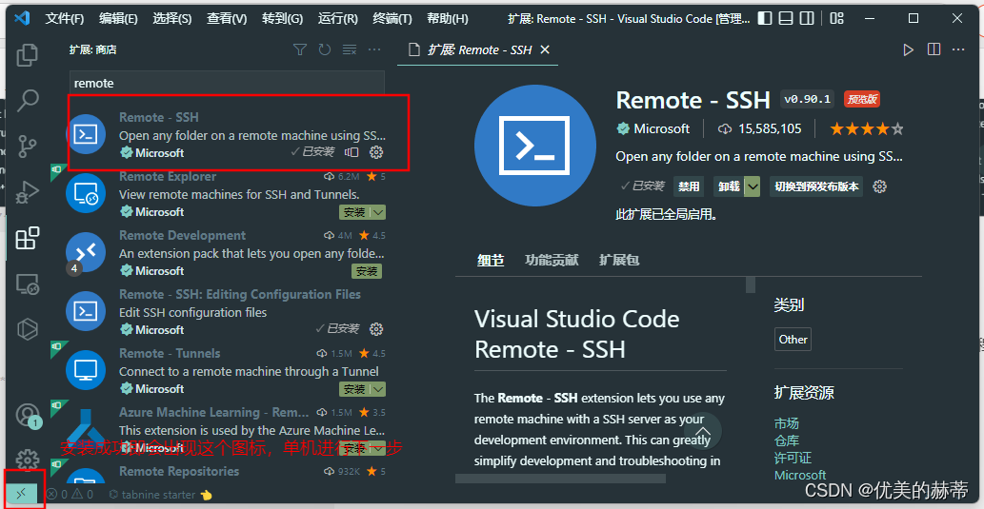Switch to 扩展包 tab
984x509 pixels.
click(x=619, y=260)
